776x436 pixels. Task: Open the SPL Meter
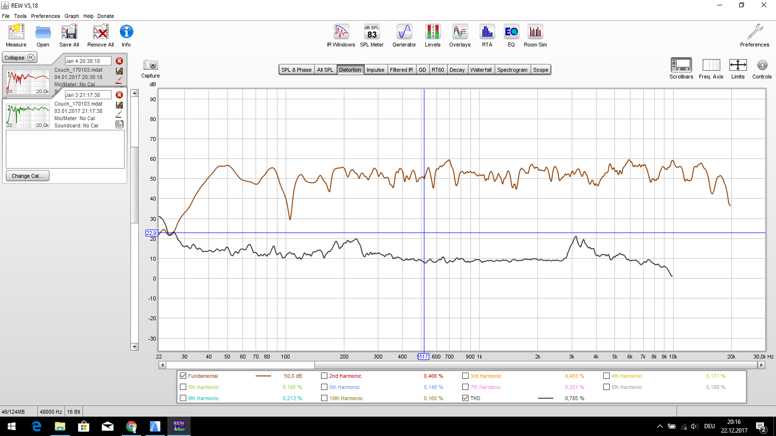372,36
